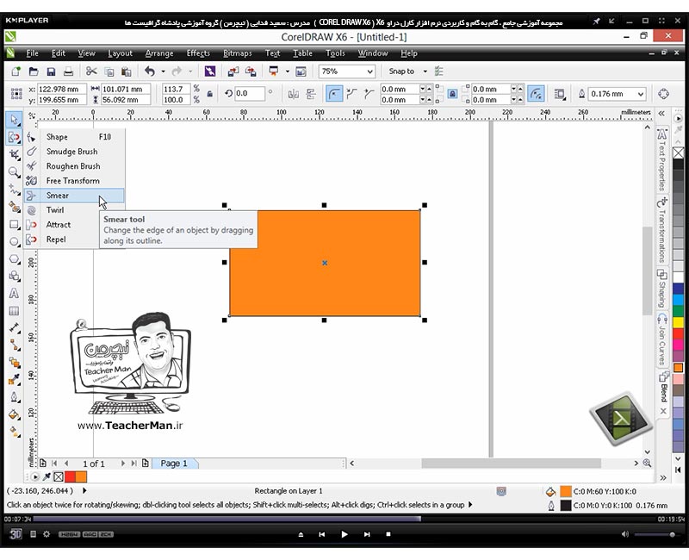Select the Rectangle tool in the toolbox
Viewport: 689px width, 560px height.
point(14,224)
